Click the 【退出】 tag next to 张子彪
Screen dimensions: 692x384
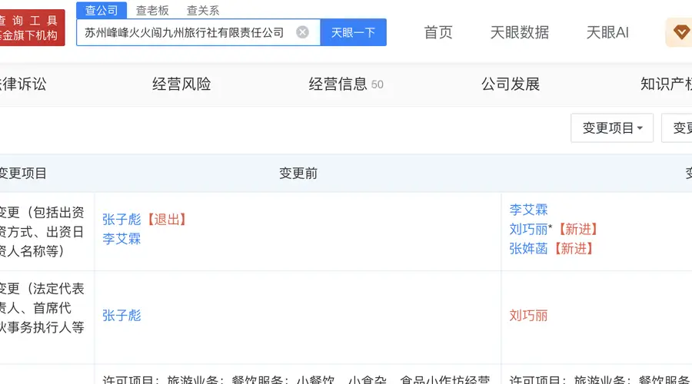coord(166,219)
